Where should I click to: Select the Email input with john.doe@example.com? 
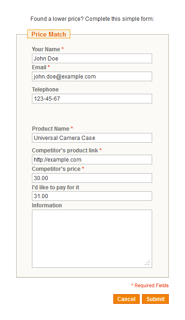[x=92, y=76]
